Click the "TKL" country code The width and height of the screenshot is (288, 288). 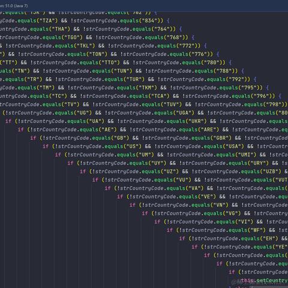coord(85,46)
